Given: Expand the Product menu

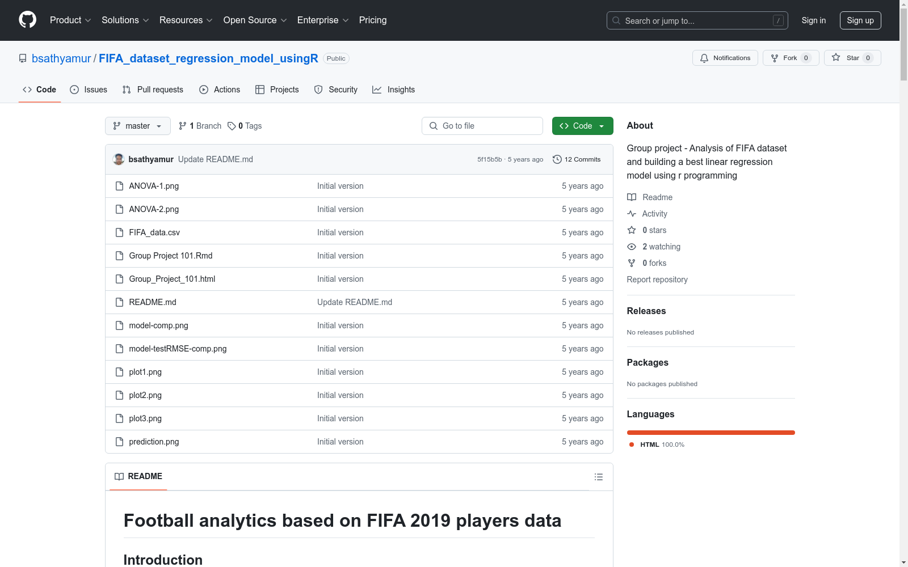Looking at the screenshot, I should [70, 20].
